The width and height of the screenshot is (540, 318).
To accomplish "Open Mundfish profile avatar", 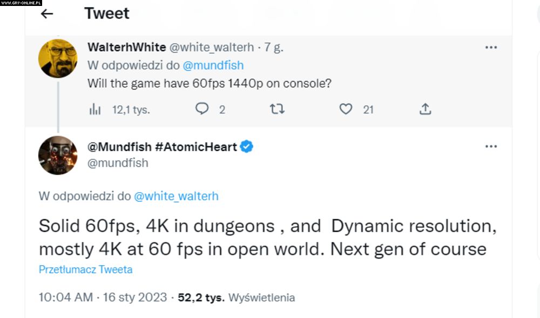I will (58, 155).
